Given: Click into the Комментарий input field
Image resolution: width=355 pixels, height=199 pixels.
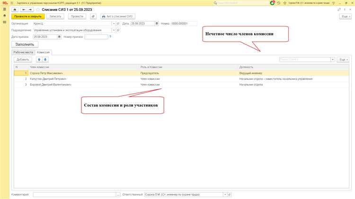Looking at the screenshot, I should (74, 194).
